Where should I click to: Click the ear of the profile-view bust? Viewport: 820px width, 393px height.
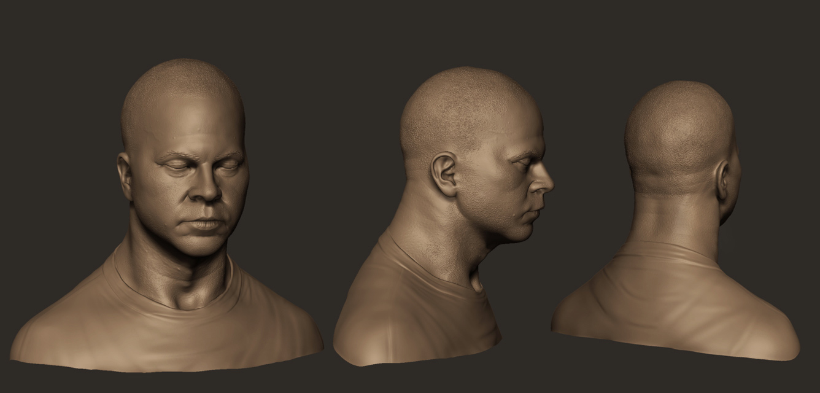pos(444,173)
